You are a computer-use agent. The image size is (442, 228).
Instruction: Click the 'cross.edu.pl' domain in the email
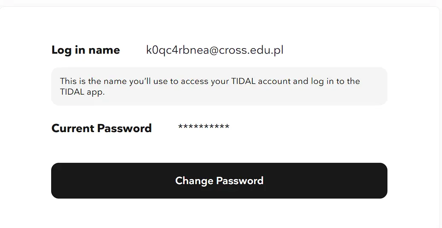pos(251,50)
